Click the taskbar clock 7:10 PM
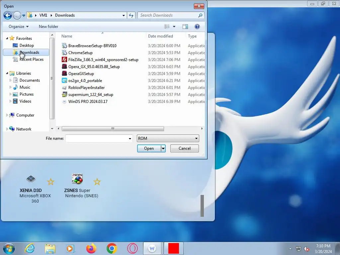The height and width of the screenshot is (255, 340). coord(323,246)
